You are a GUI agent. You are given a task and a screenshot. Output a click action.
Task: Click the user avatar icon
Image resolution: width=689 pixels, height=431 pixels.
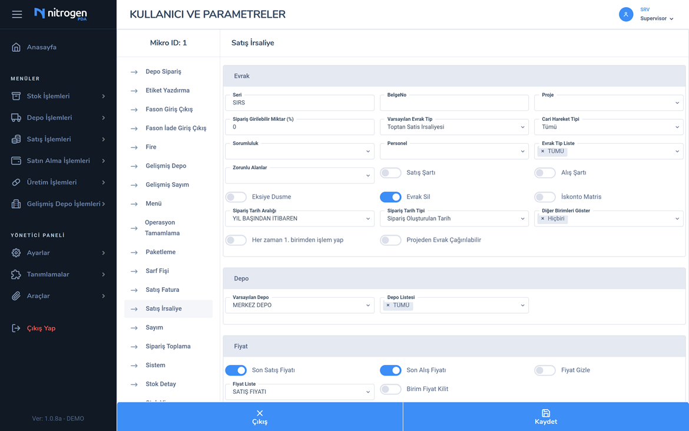626,15
